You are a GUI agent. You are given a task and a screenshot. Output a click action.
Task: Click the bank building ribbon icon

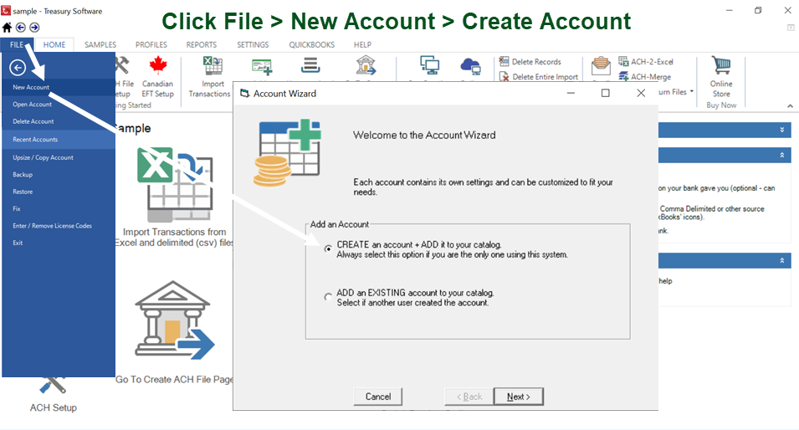pos(366,66)
